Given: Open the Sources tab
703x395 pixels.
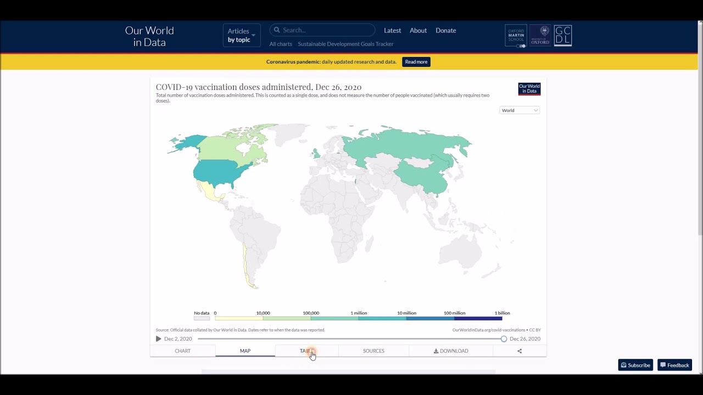Looking at the screenshot, I should [x=373, y=351].
